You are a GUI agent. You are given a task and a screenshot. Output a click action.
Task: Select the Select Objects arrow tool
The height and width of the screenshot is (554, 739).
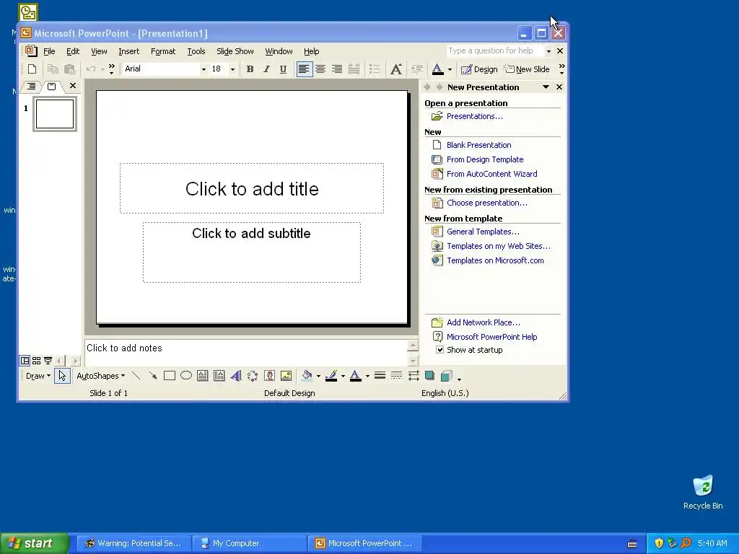point(62,376)
